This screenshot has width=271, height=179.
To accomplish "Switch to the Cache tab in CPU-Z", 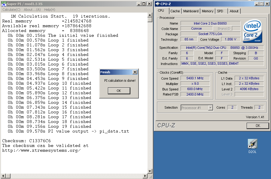I will [x=175, y=11].
